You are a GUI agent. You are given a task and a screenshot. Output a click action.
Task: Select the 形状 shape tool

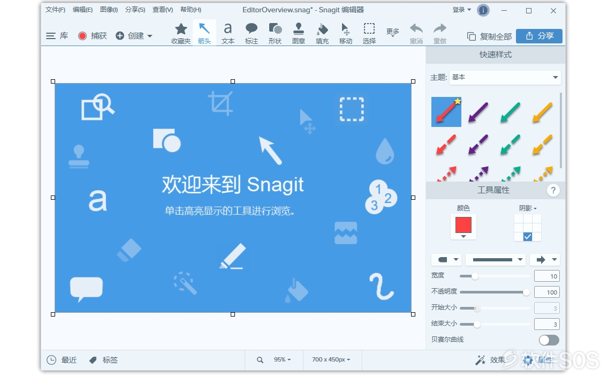(x=275, y=33)
